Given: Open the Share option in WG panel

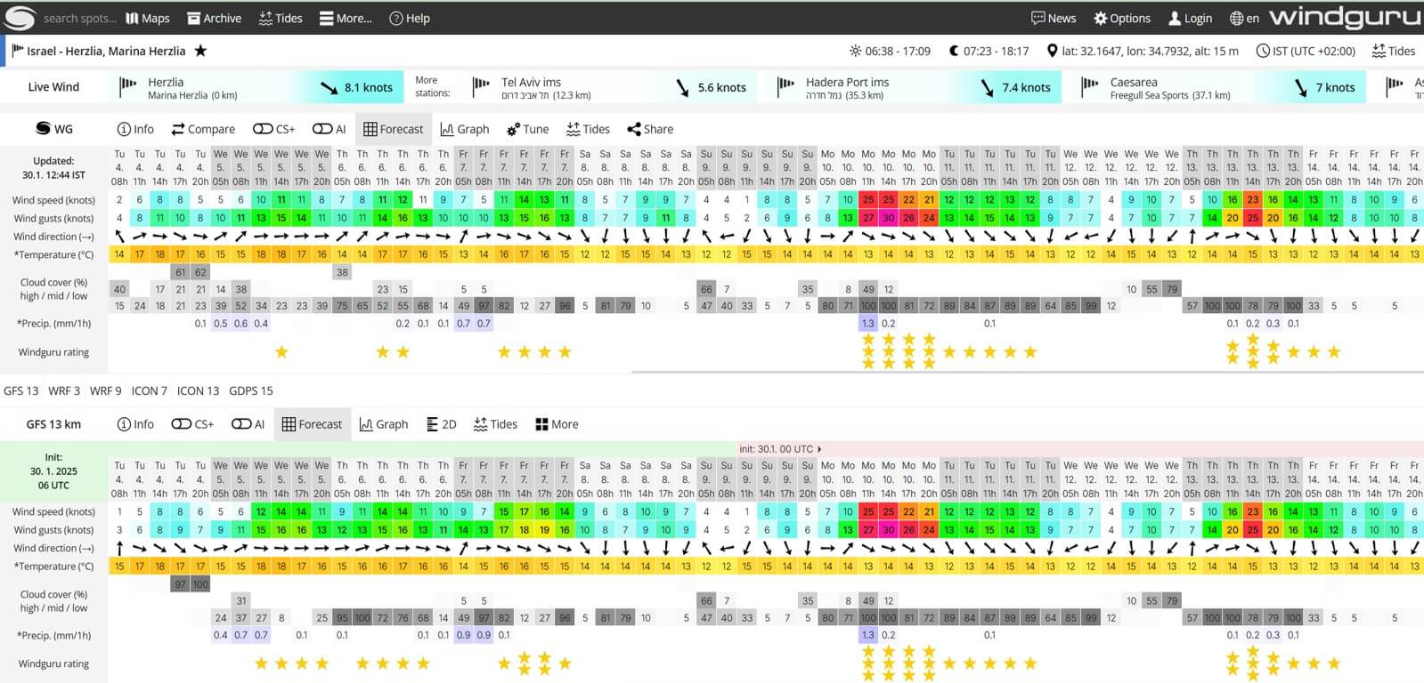Looking at the screenshot, I should [x=650, y=129].
